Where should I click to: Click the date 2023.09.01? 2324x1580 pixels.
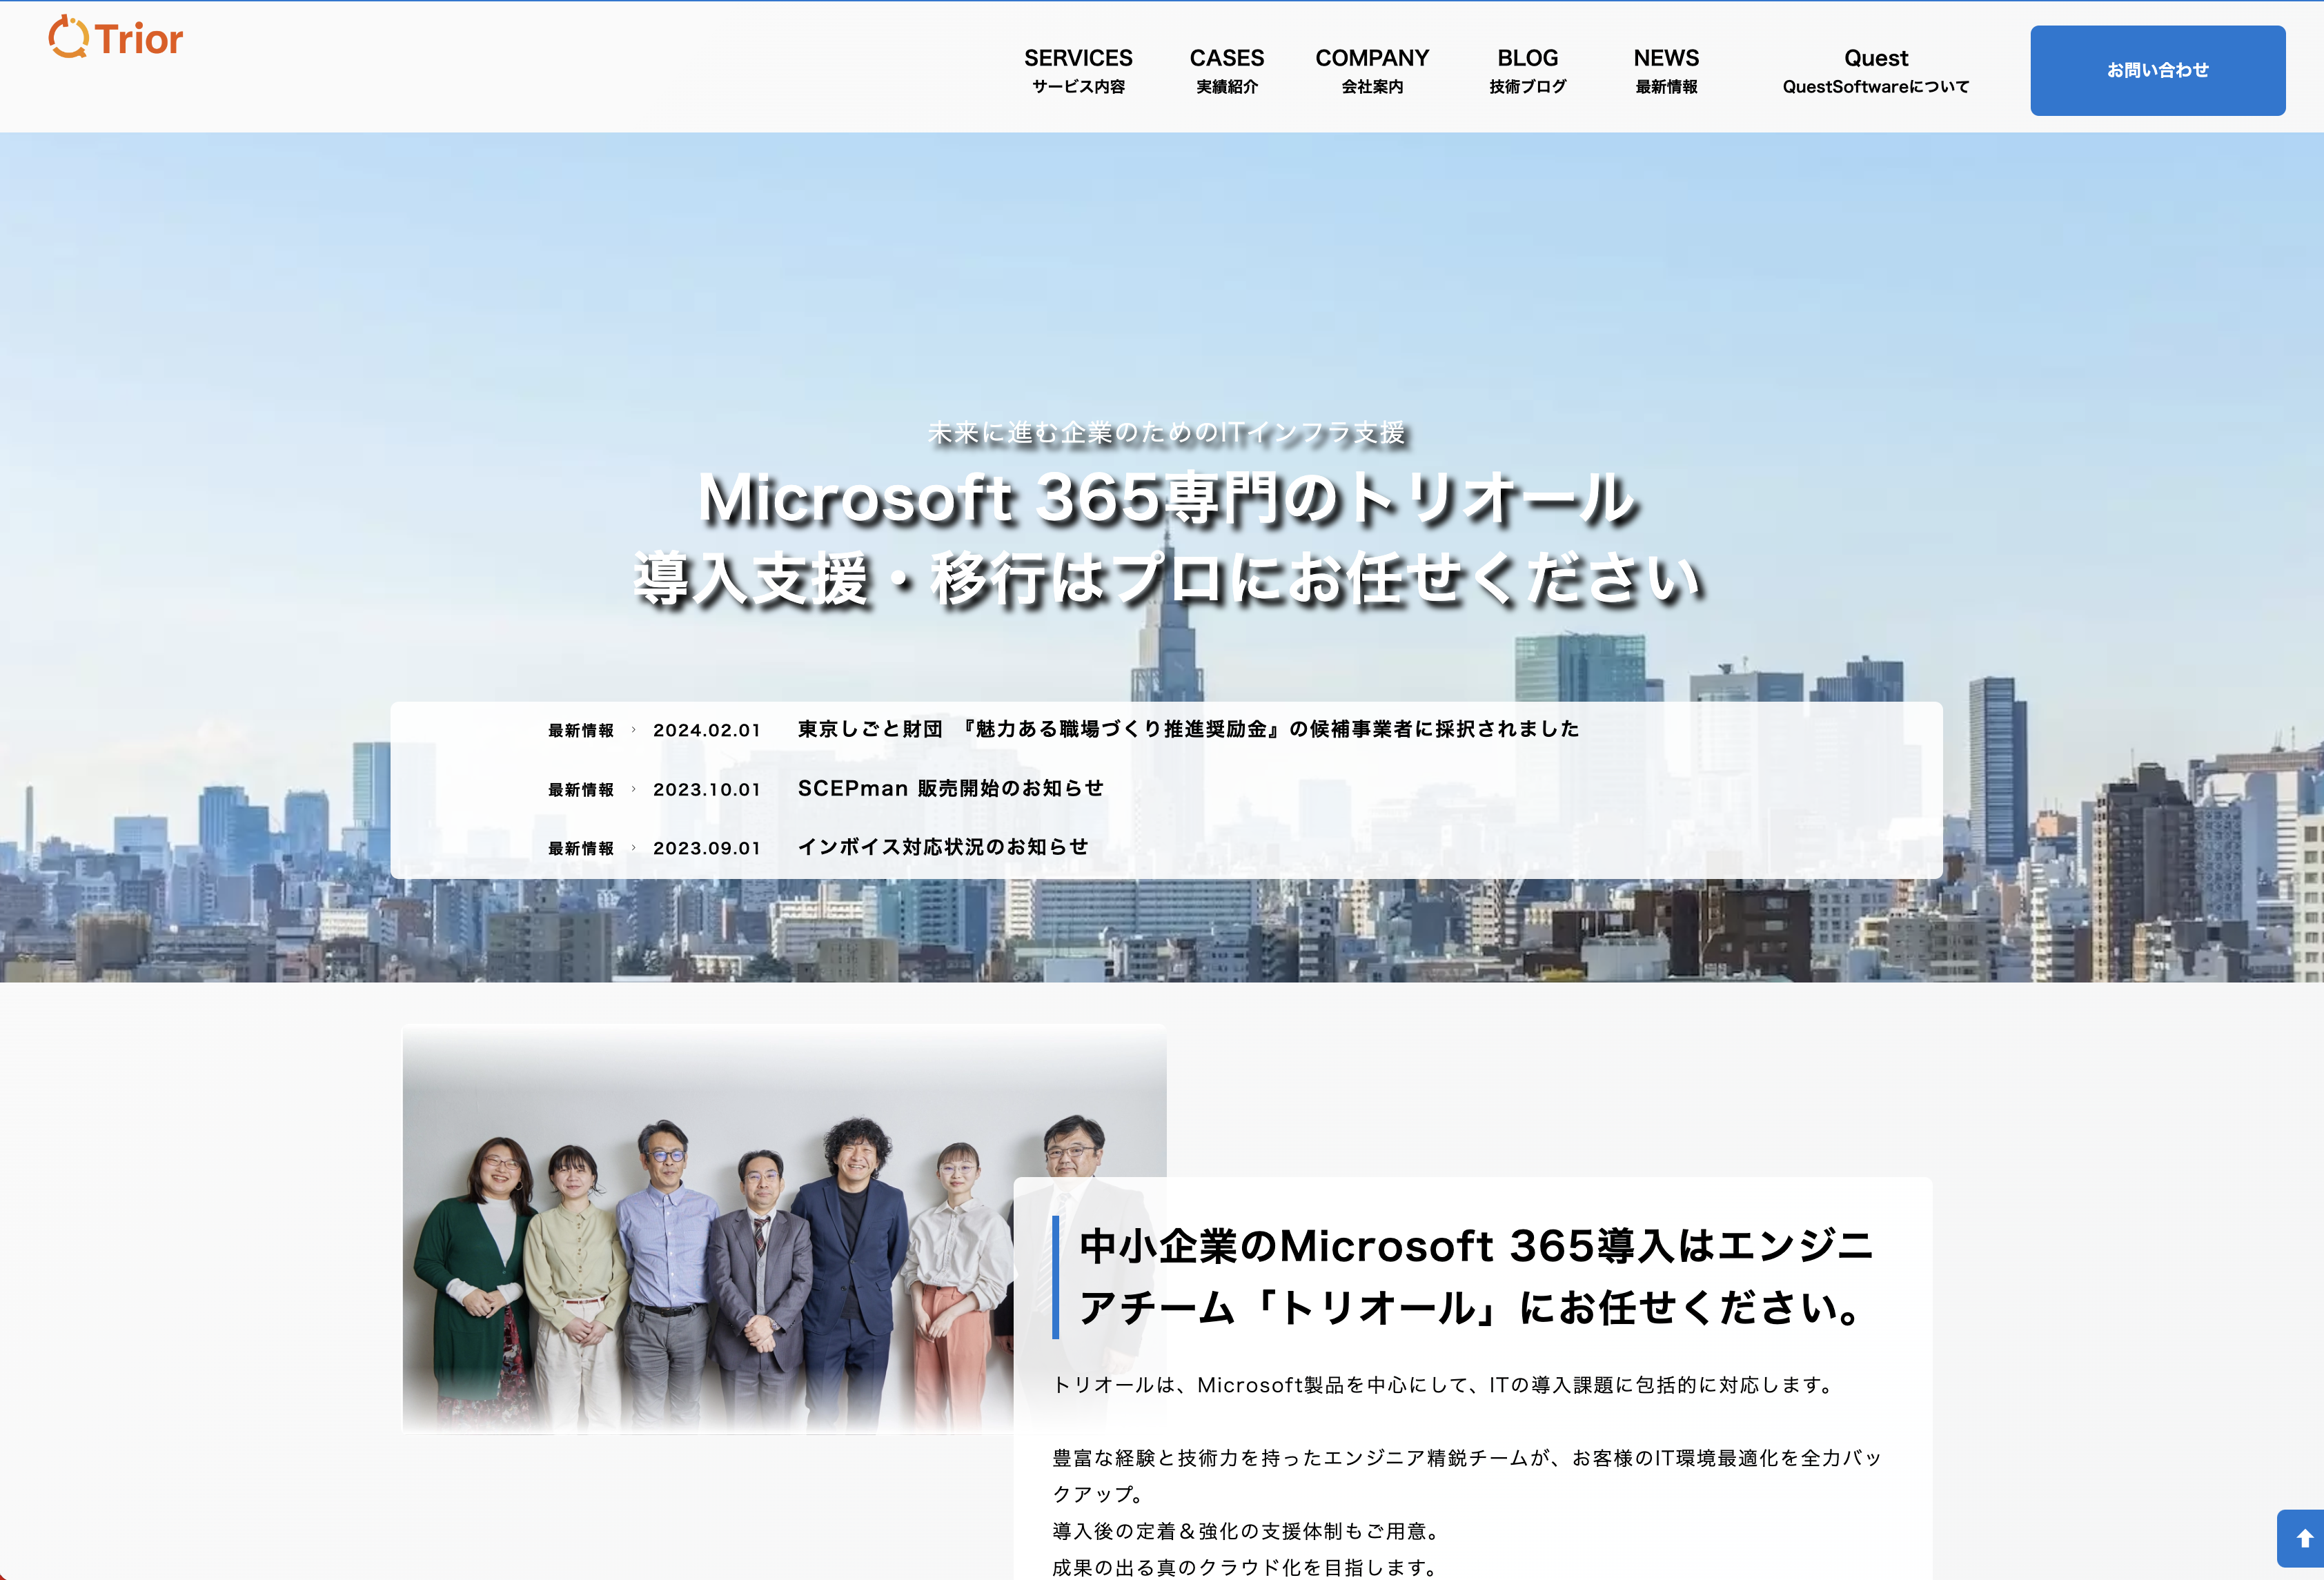click(x=707, y=849)
